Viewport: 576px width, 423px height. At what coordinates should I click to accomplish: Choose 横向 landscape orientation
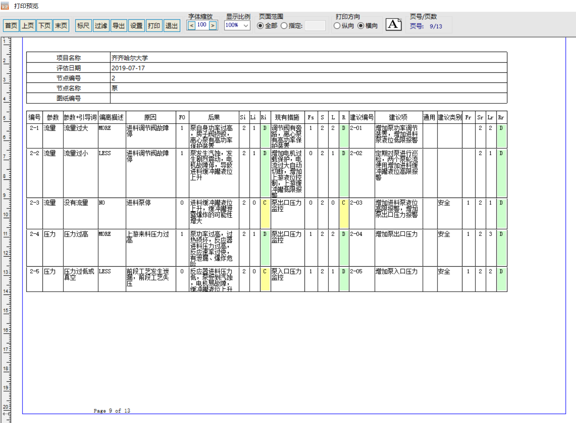pyautogui.click(x=368, y=26)
